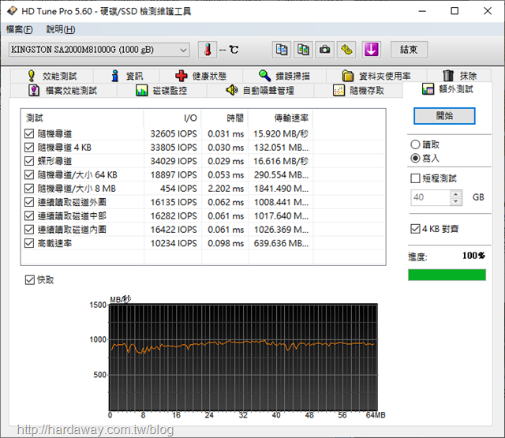Enable the 短程測試 short test checkbox
The height and width of the screenshot is (438, 505).
click(416, 178)
